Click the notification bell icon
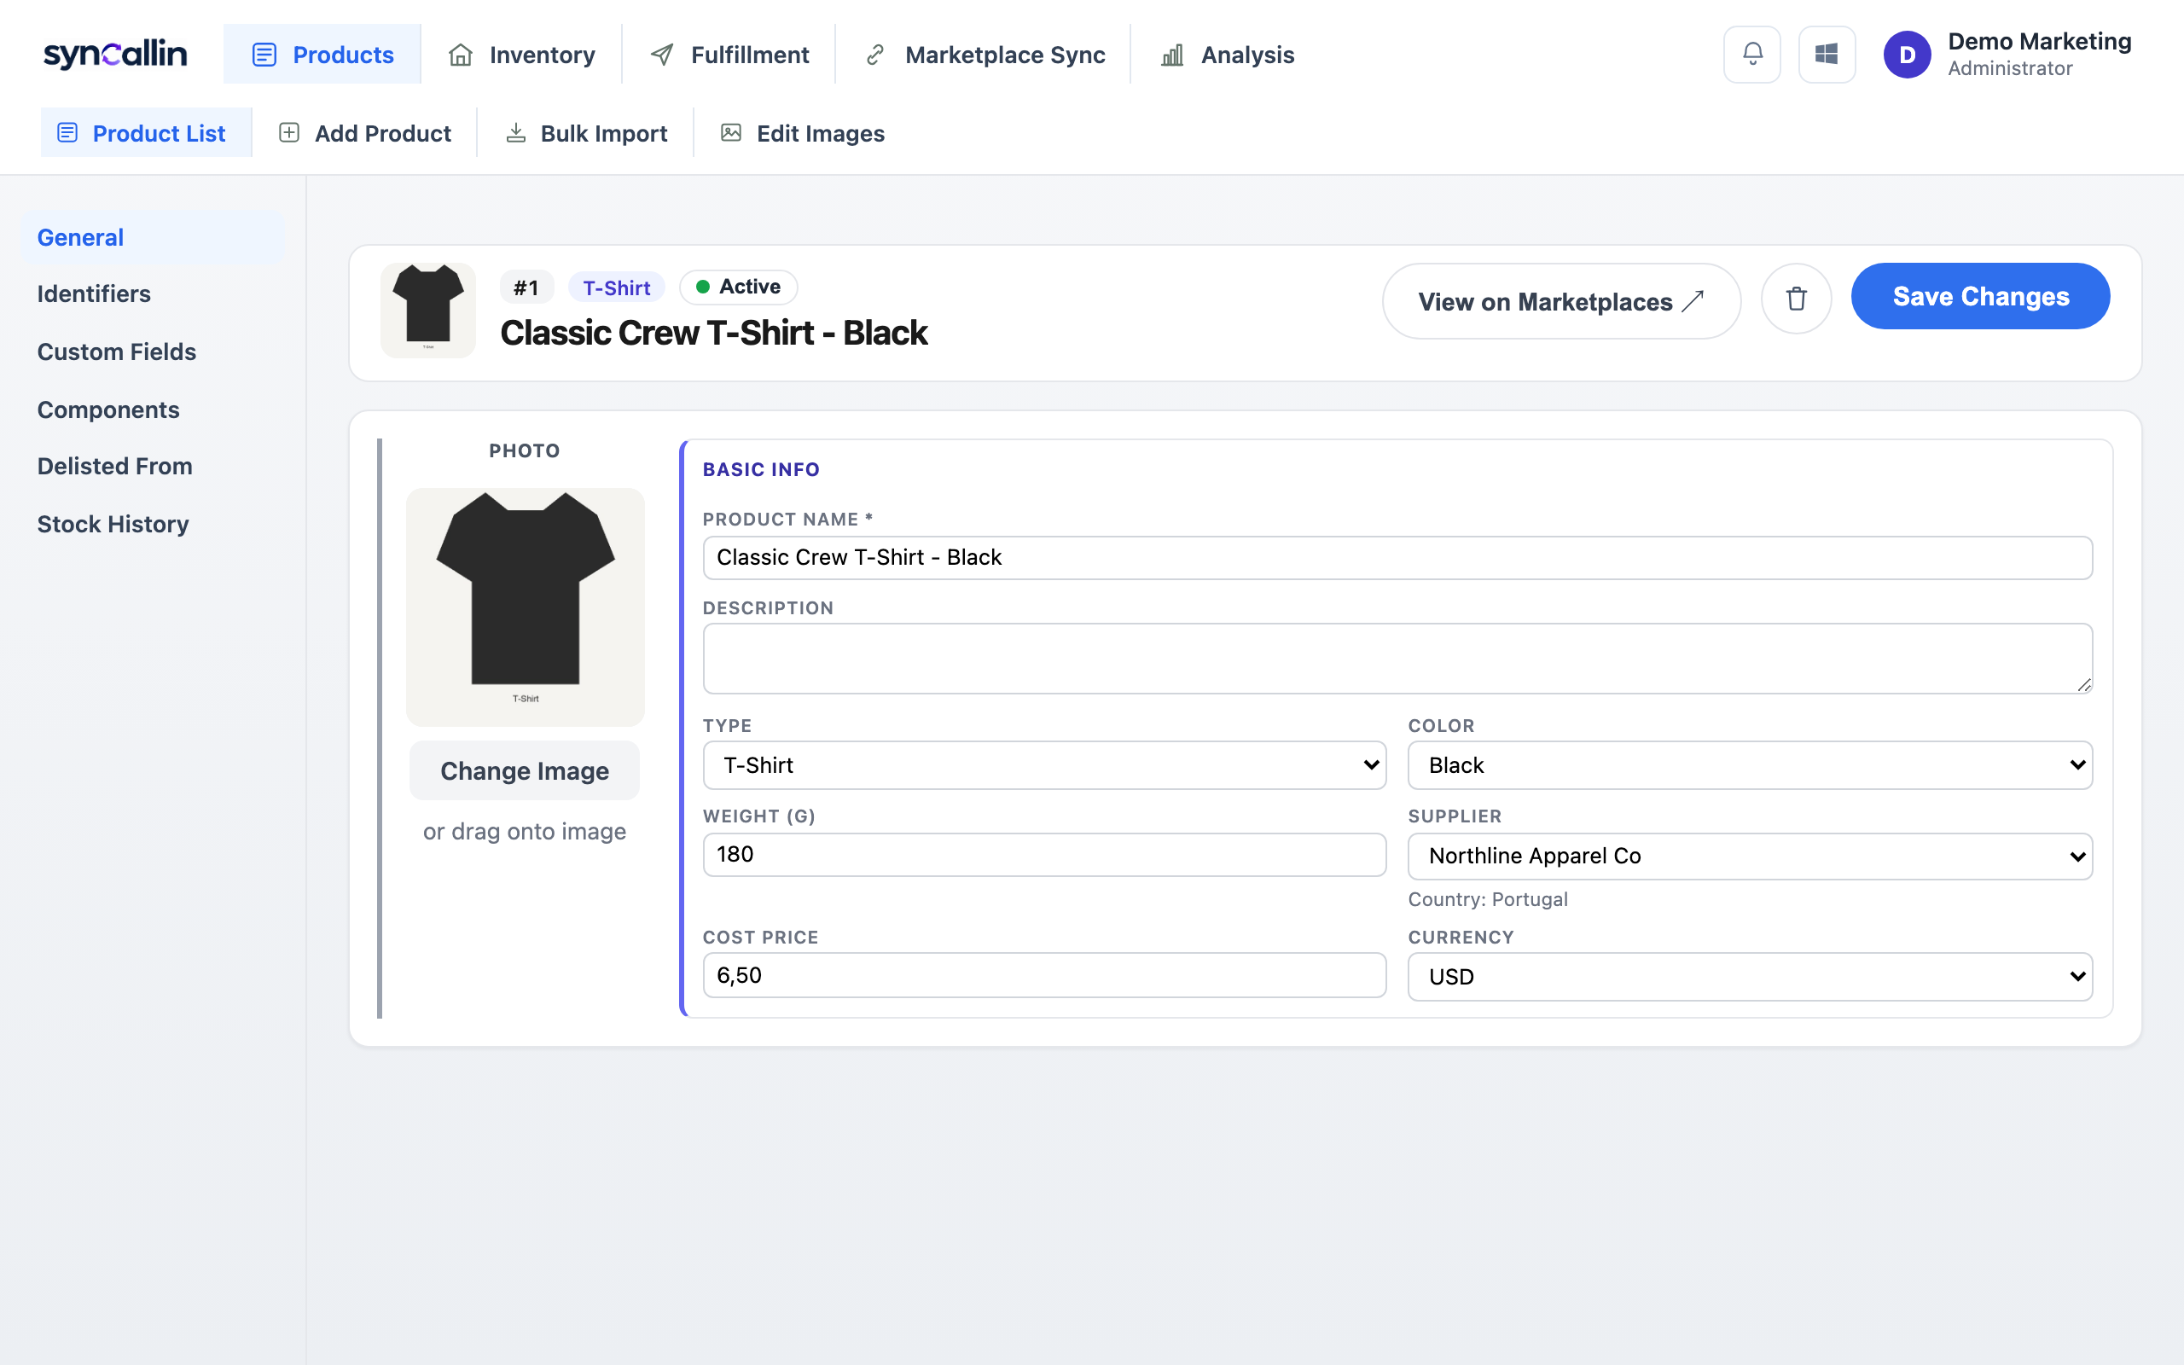The image size is (2184, 1365). 1751,54
